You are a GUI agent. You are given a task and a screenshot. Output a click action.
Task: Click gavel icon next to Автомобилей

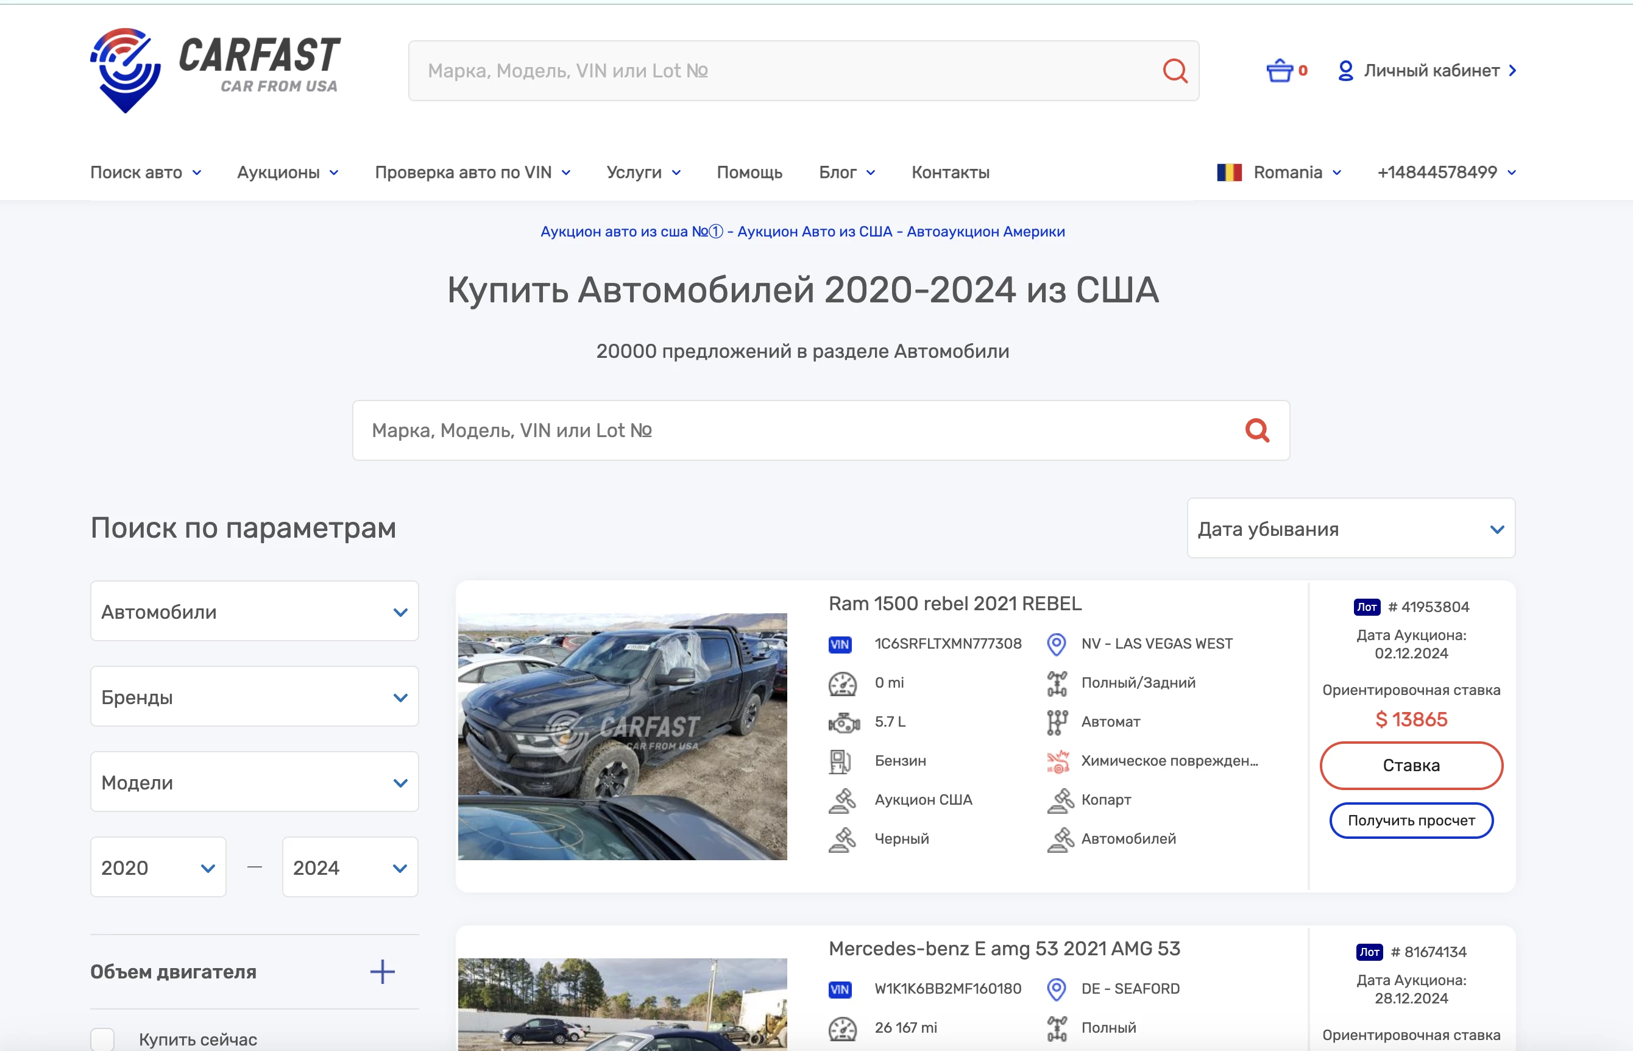pyautogui.click(x=1060, y=839)
